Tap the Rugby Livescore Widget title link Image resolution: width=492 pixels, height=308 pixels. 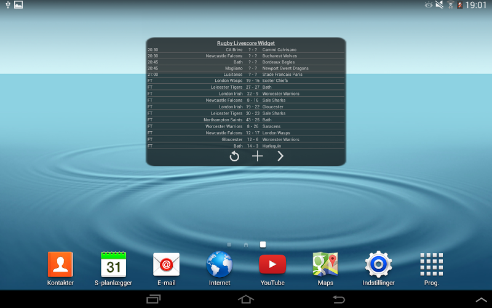pos(245,43)
